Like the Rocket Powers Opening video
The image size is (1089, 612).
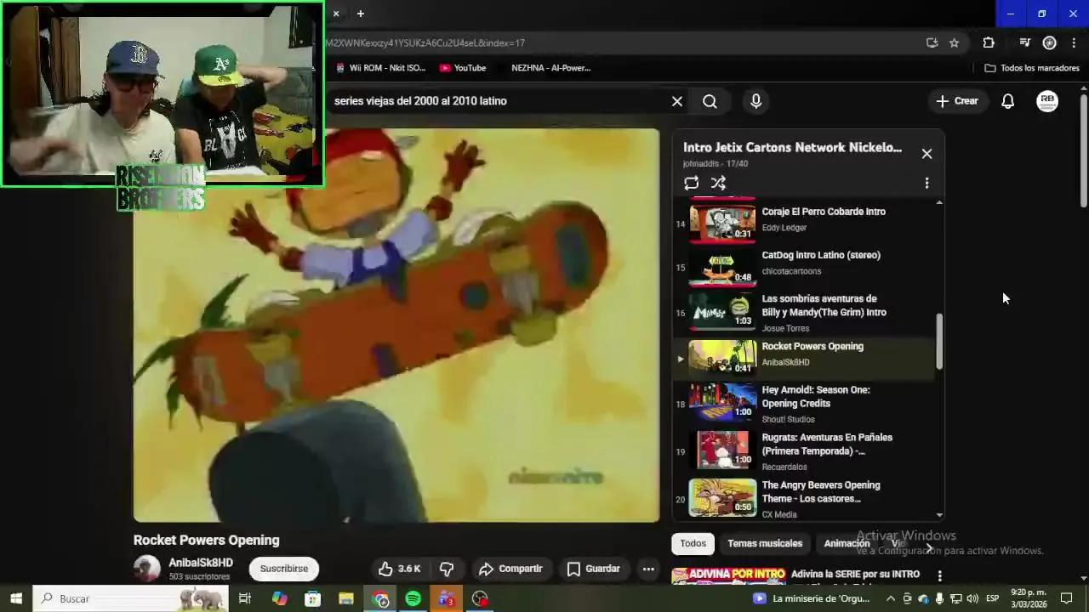coord(399,569)
